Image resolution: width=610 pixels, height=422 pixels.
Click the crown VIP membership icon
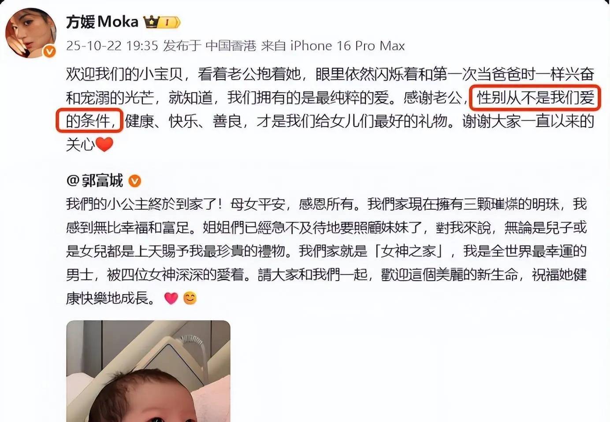click(x=151, y=22)
